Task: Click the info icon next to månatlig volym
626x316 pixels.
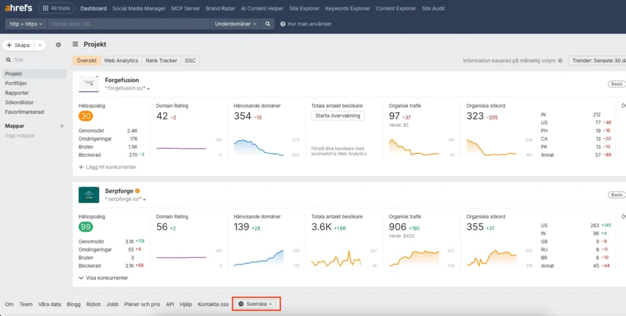Action: (x=560, y=61)
